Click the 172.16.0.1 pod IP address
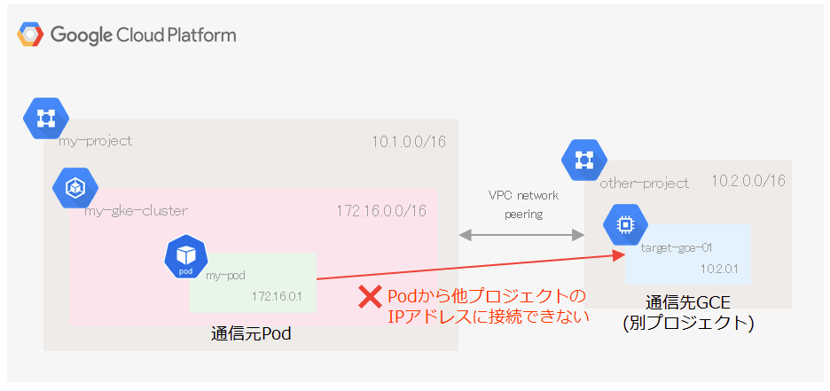Image resolution: width=830 pixels, height=391 pixels. pyautogui.click(x=277, y=296)
